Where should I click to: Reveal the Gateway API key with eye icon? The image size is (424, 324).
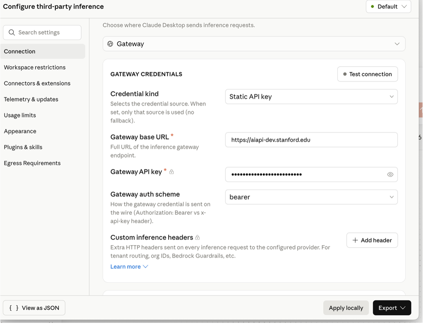390,174
